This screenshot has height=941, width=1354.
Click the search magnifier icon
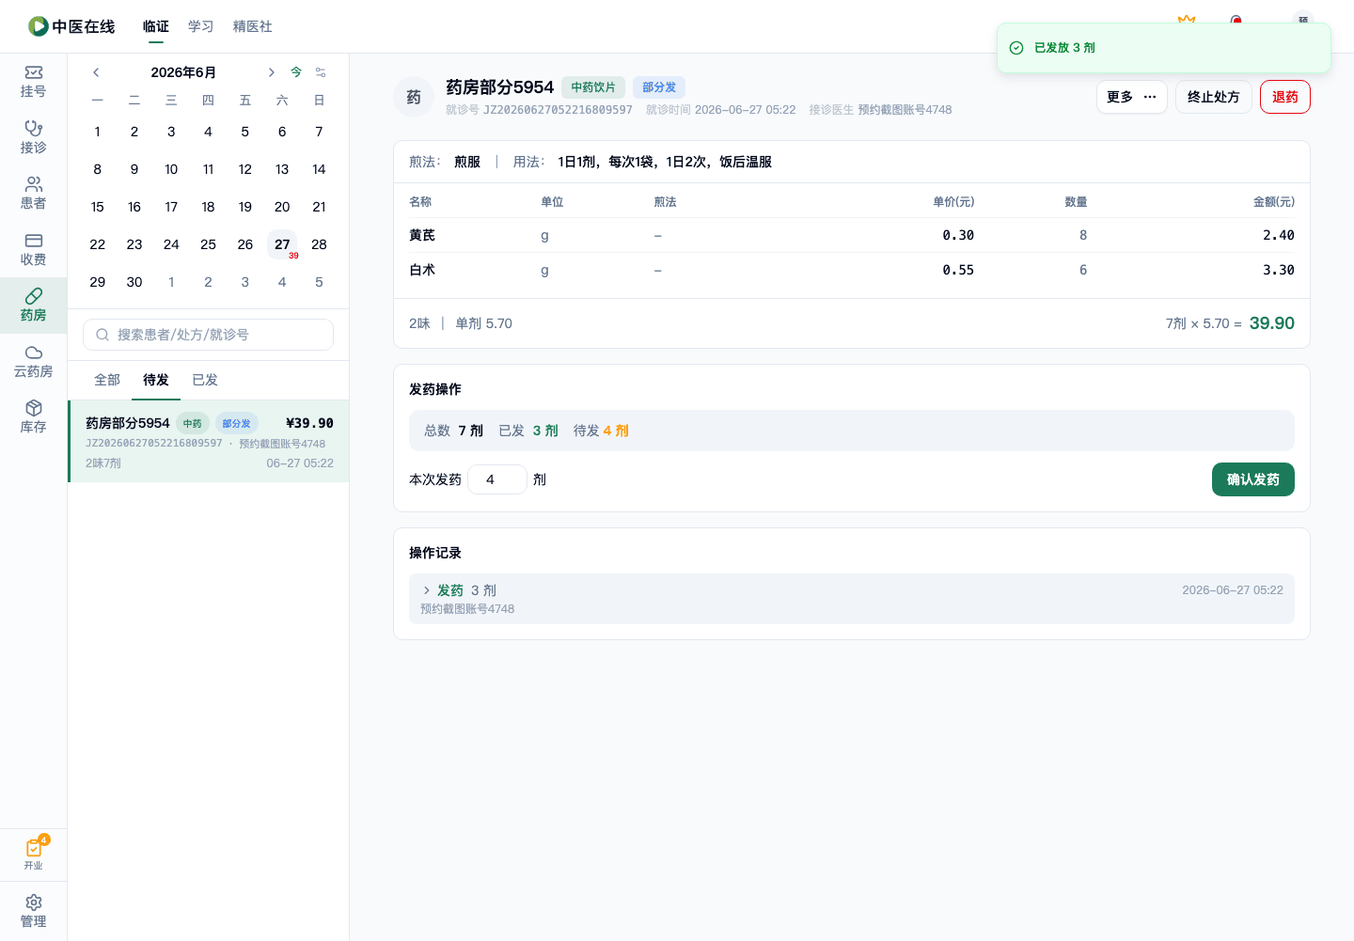102,335
